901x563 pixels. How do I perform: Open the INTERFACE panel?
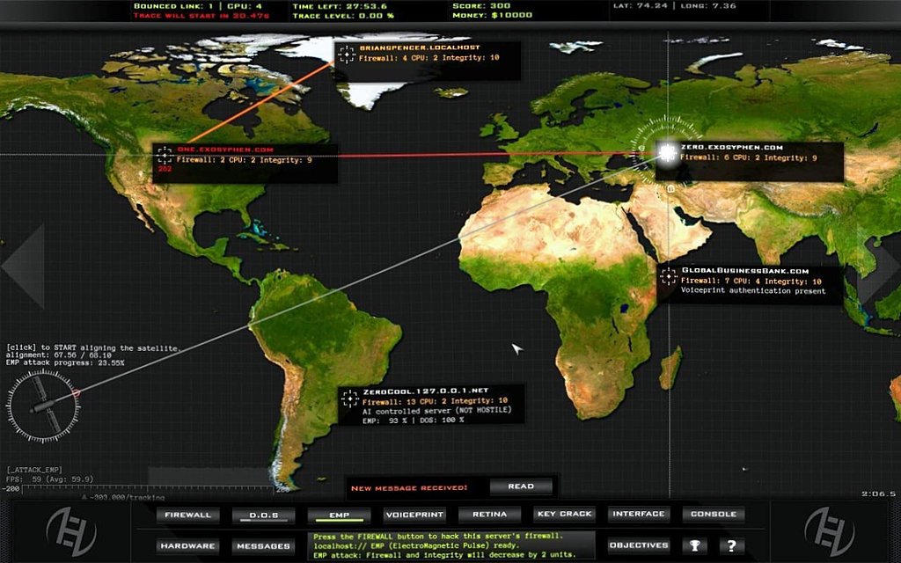(639, 514)
